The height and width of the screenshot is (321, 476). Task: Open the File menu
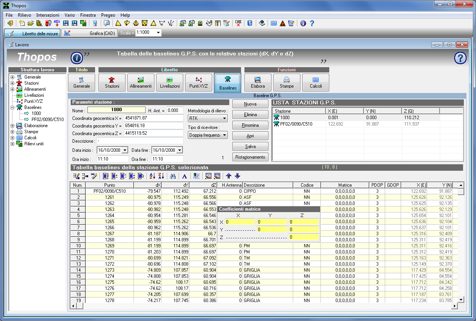click(x=9, y=15)
